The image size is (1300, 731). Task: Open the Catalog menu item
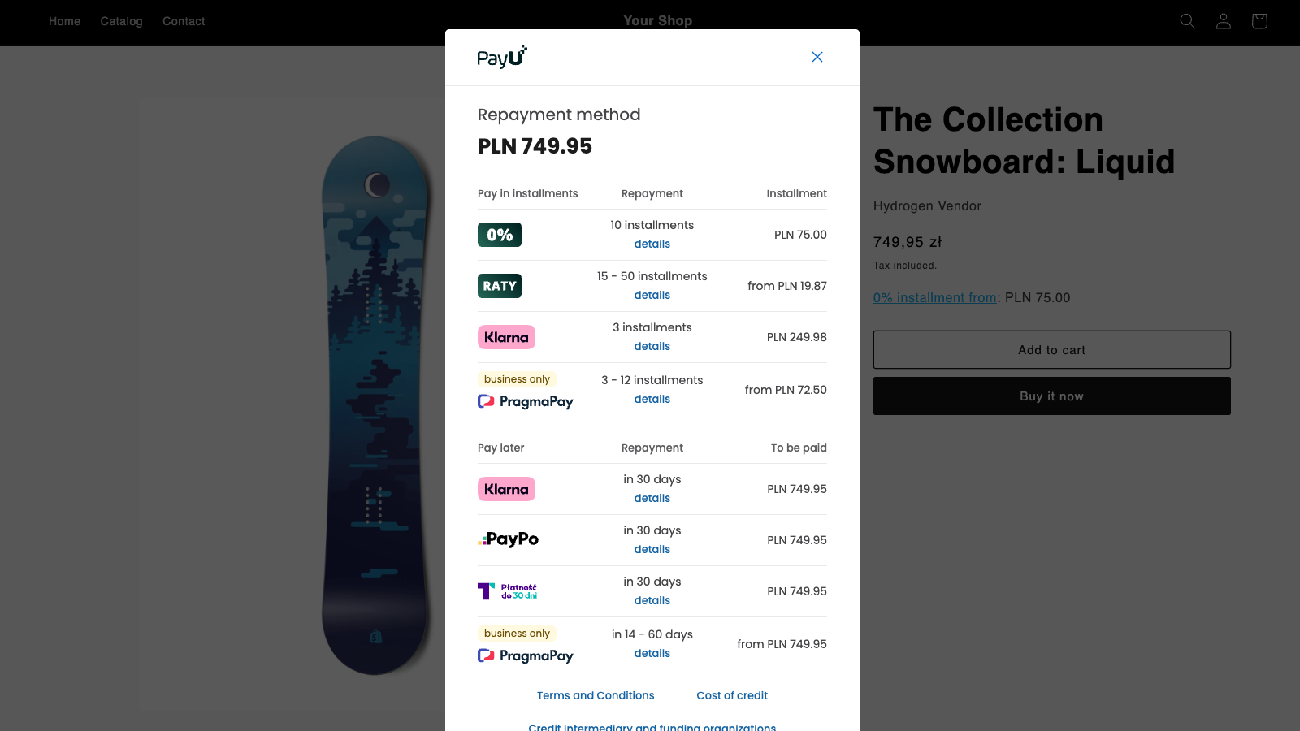click(x=121, y=21)
